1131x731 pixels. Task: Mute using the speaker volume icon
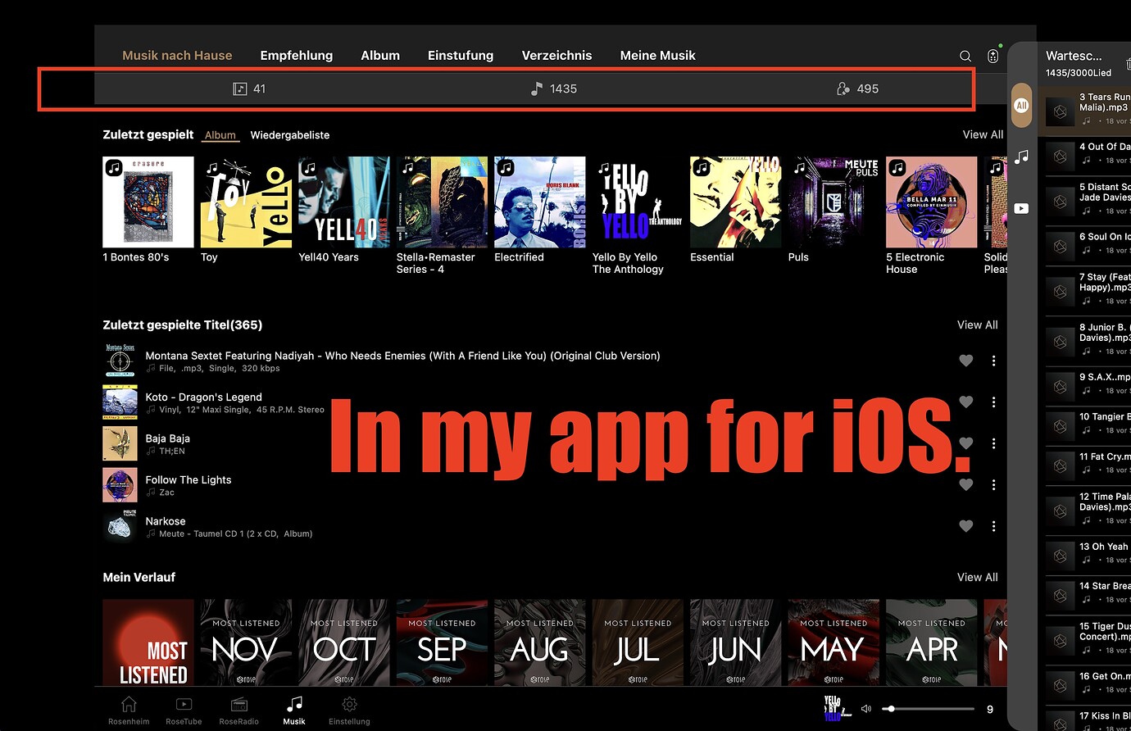click(x=866, y=709)
